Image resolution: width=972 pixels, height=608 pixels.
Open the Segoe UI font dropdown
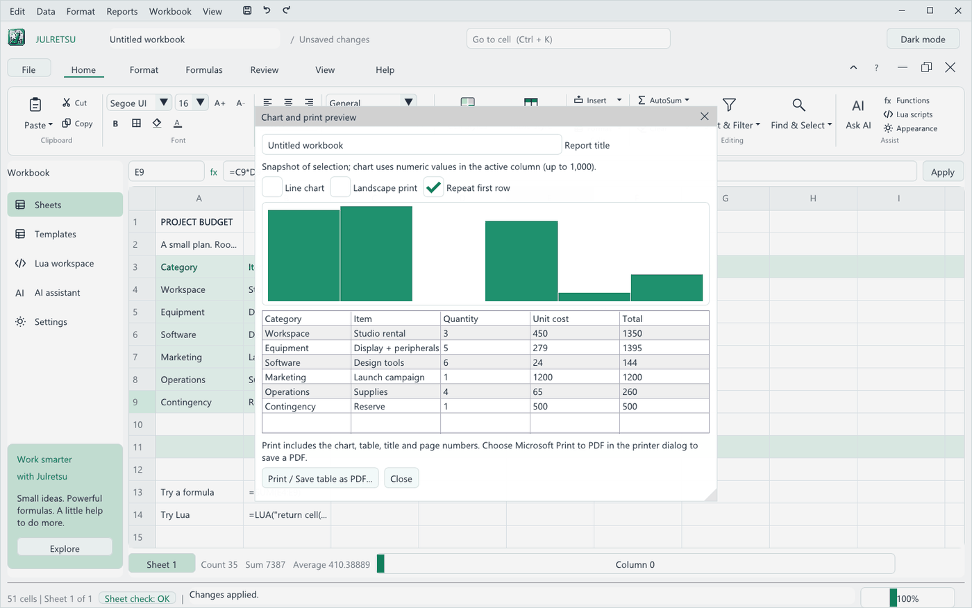pos(164,103)
